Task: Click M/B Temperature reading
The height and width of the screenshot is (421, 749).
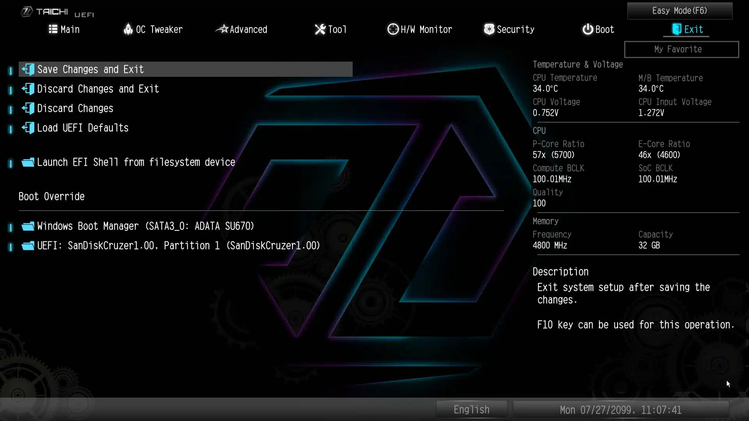Action: click(x=651, y=89)
